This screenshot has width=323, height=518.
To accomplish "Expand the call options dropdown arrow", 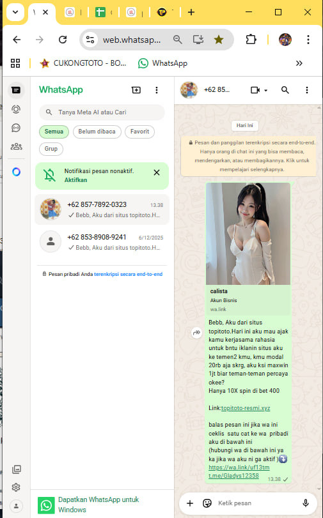I will click(x=265, y=90).
